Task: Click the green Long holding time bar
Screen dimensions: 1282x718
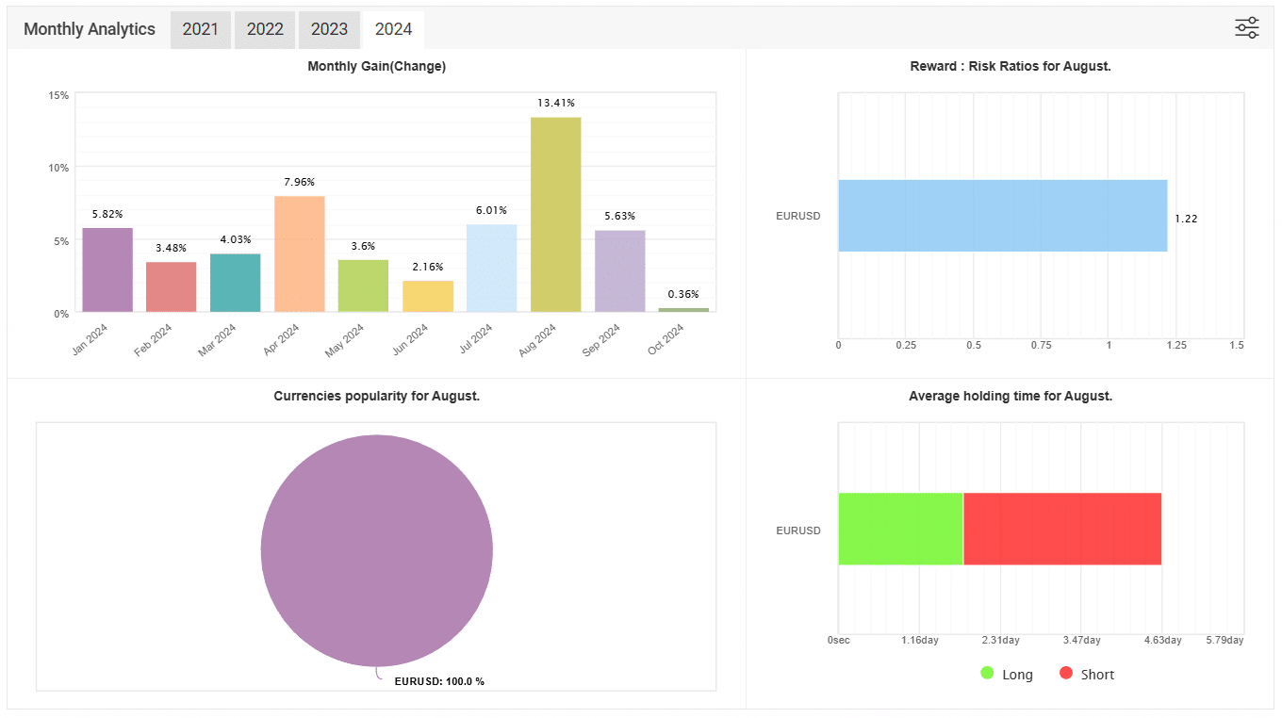Action: 900,529
